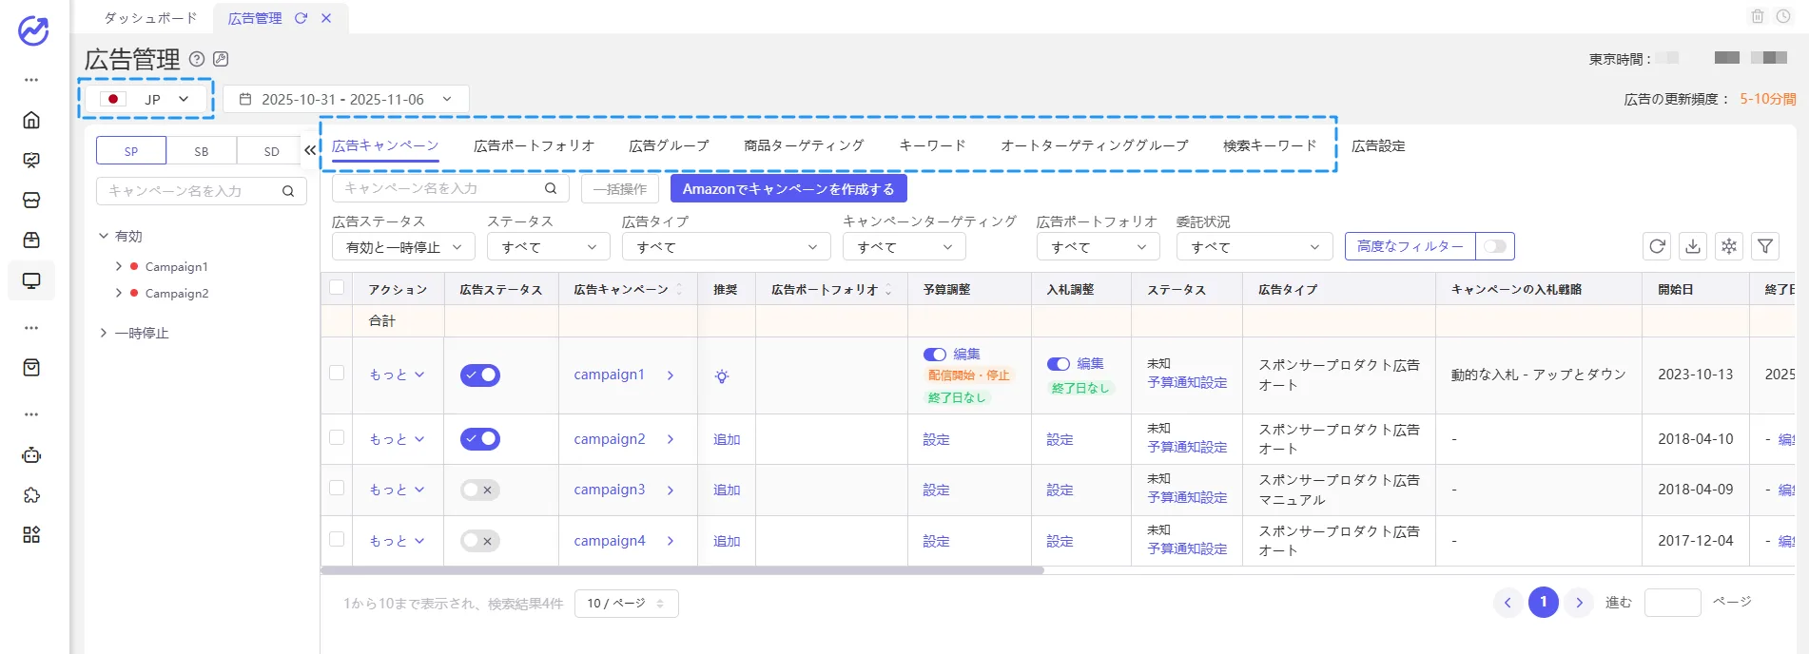1809x654 pixels.
Task: Toggle campaign1 budget adjustment switch
Action: click(935, 354)
